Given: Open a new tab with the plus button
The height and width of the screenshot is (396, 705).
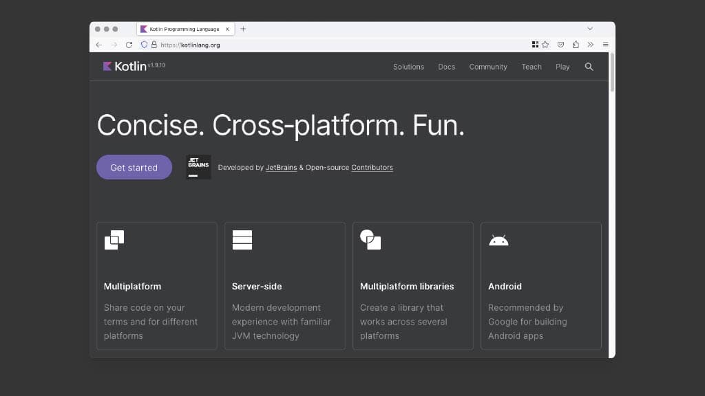Looking at the screenshot, I should click(x=243, y=29).
